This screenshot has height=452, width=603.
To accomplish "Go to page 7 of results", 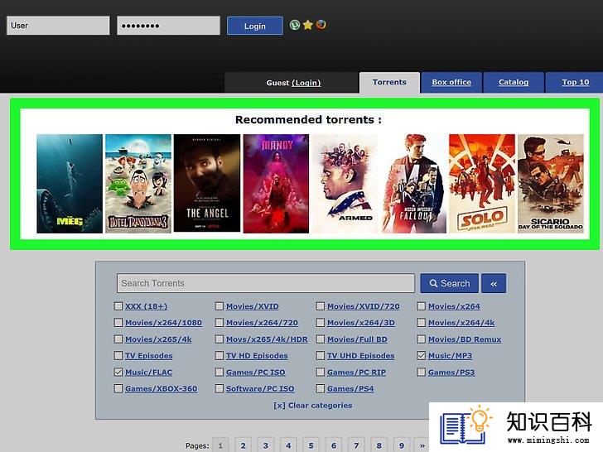I will (x=356, y=445).
